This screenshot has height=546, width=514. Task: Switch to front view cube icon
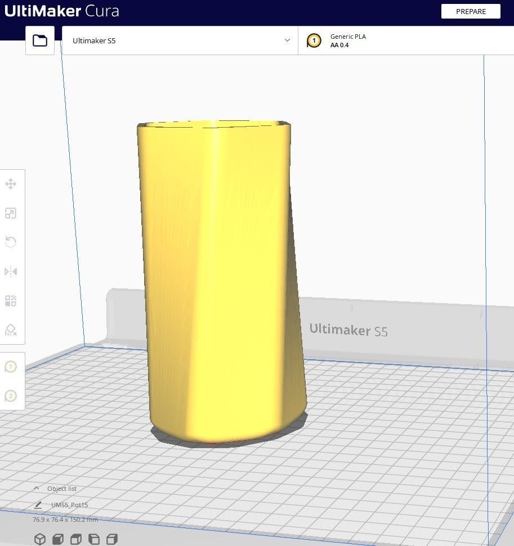click(57, 539)
